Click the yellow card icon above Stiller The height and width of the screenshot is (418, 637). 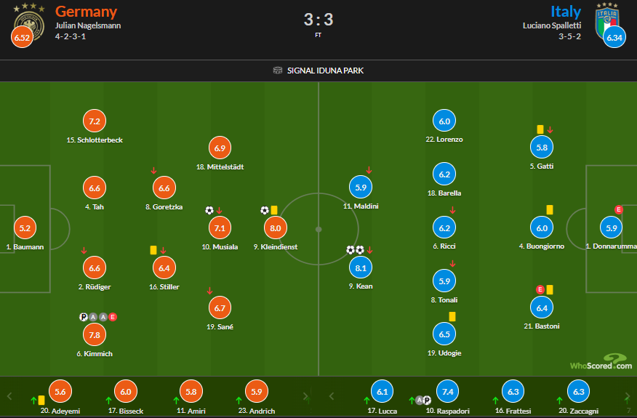click(153, 250)
